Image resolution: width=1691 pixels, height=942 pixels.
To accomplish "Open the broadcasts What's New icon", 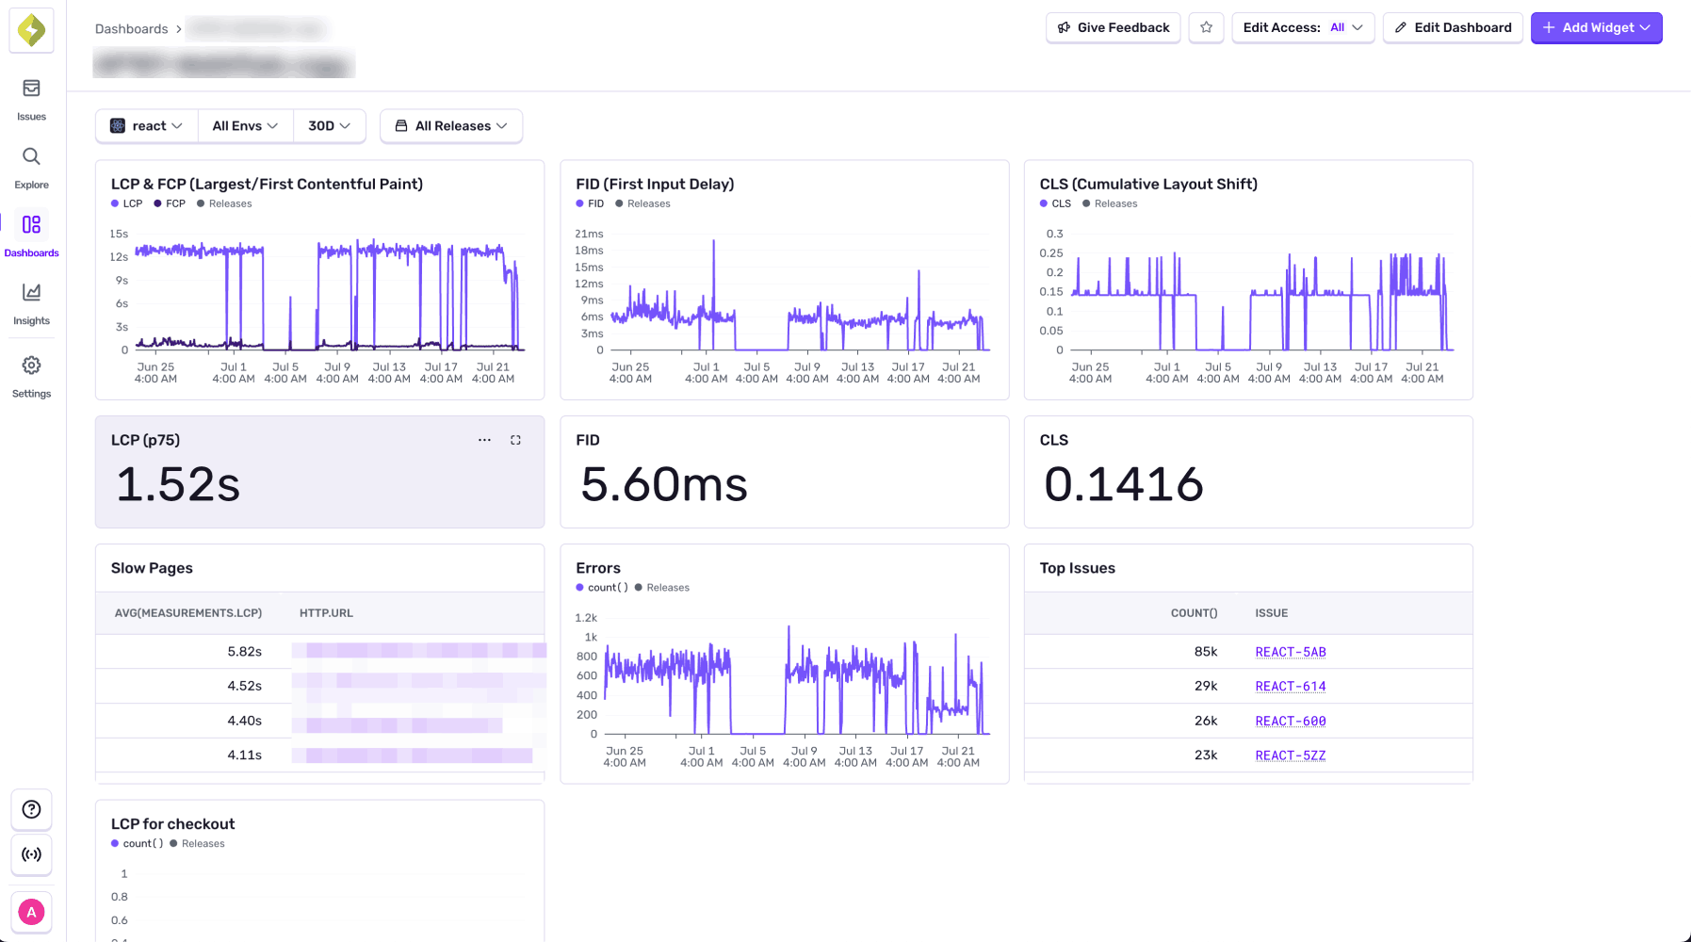I will [x=31, y=854].
